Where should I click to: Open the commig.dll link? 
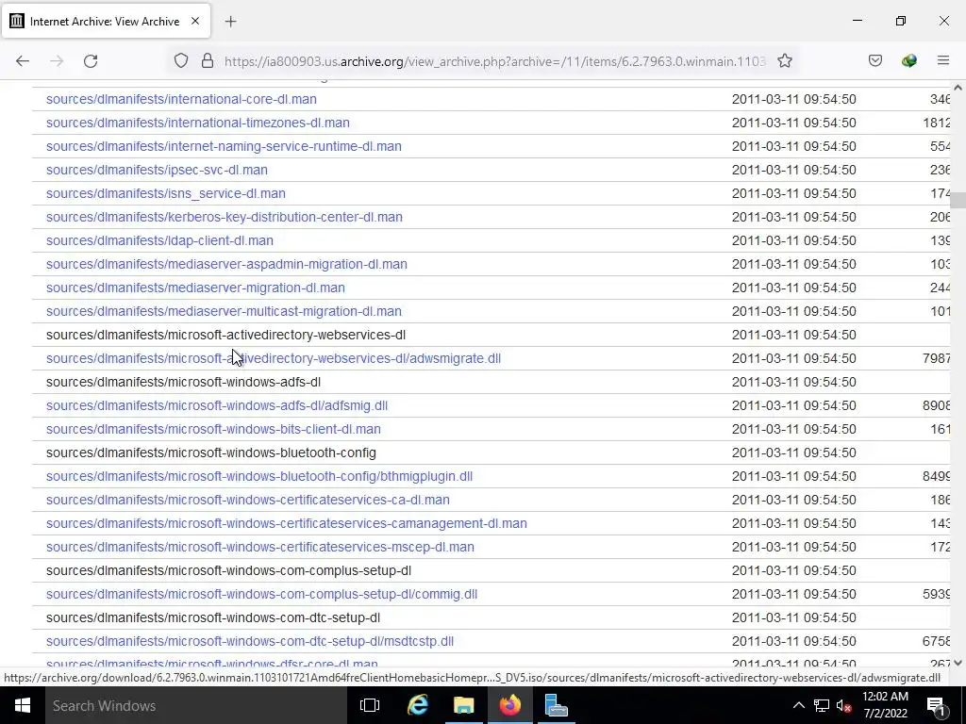coord(262,594)
